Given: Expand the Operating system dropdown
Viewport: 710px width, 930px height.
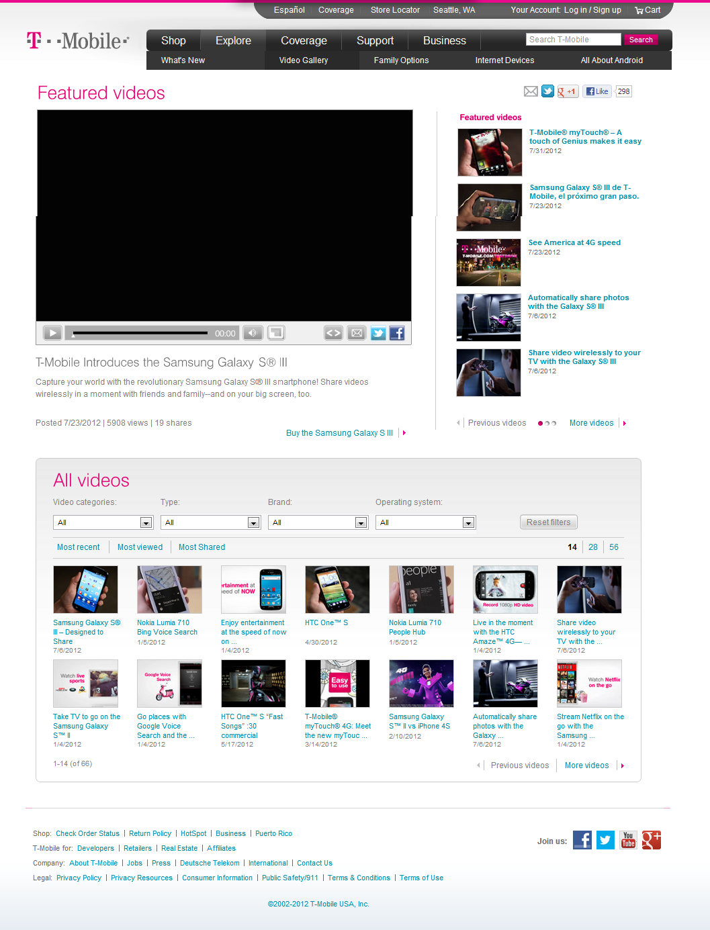Looking at the screenshot, I should pyautogui.click(x=426, y=522).
